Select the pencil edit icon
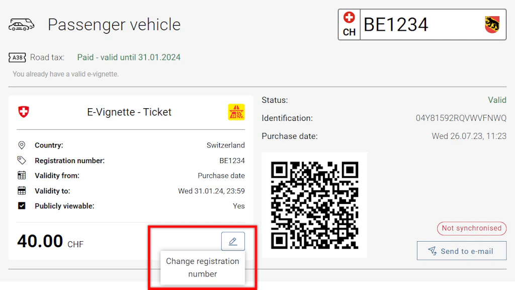This screenshot has height=290, width=515. tap(232, 241)
